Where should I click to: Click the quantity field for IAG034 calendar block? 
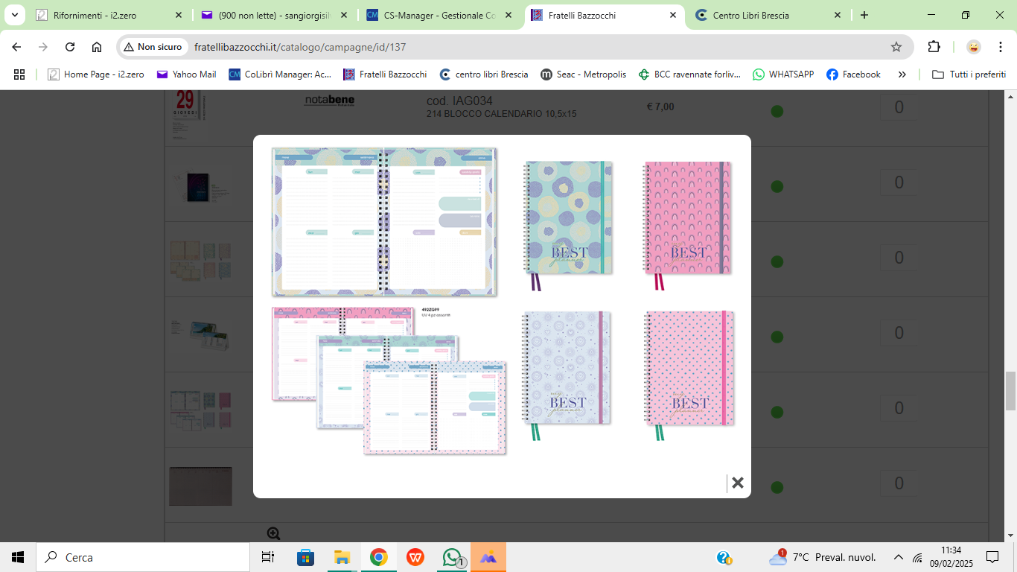899,107
